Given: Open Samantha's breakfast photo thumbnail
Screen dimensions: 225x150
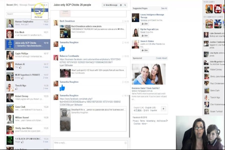Looking at the screenshot, I should coord(65,120).
